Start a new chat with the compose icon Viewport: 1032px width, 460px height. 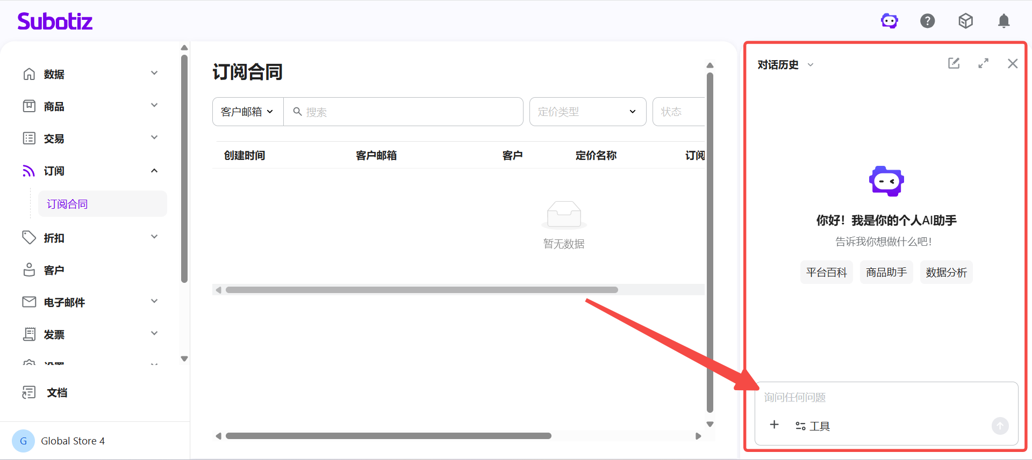tap(954, 63)
